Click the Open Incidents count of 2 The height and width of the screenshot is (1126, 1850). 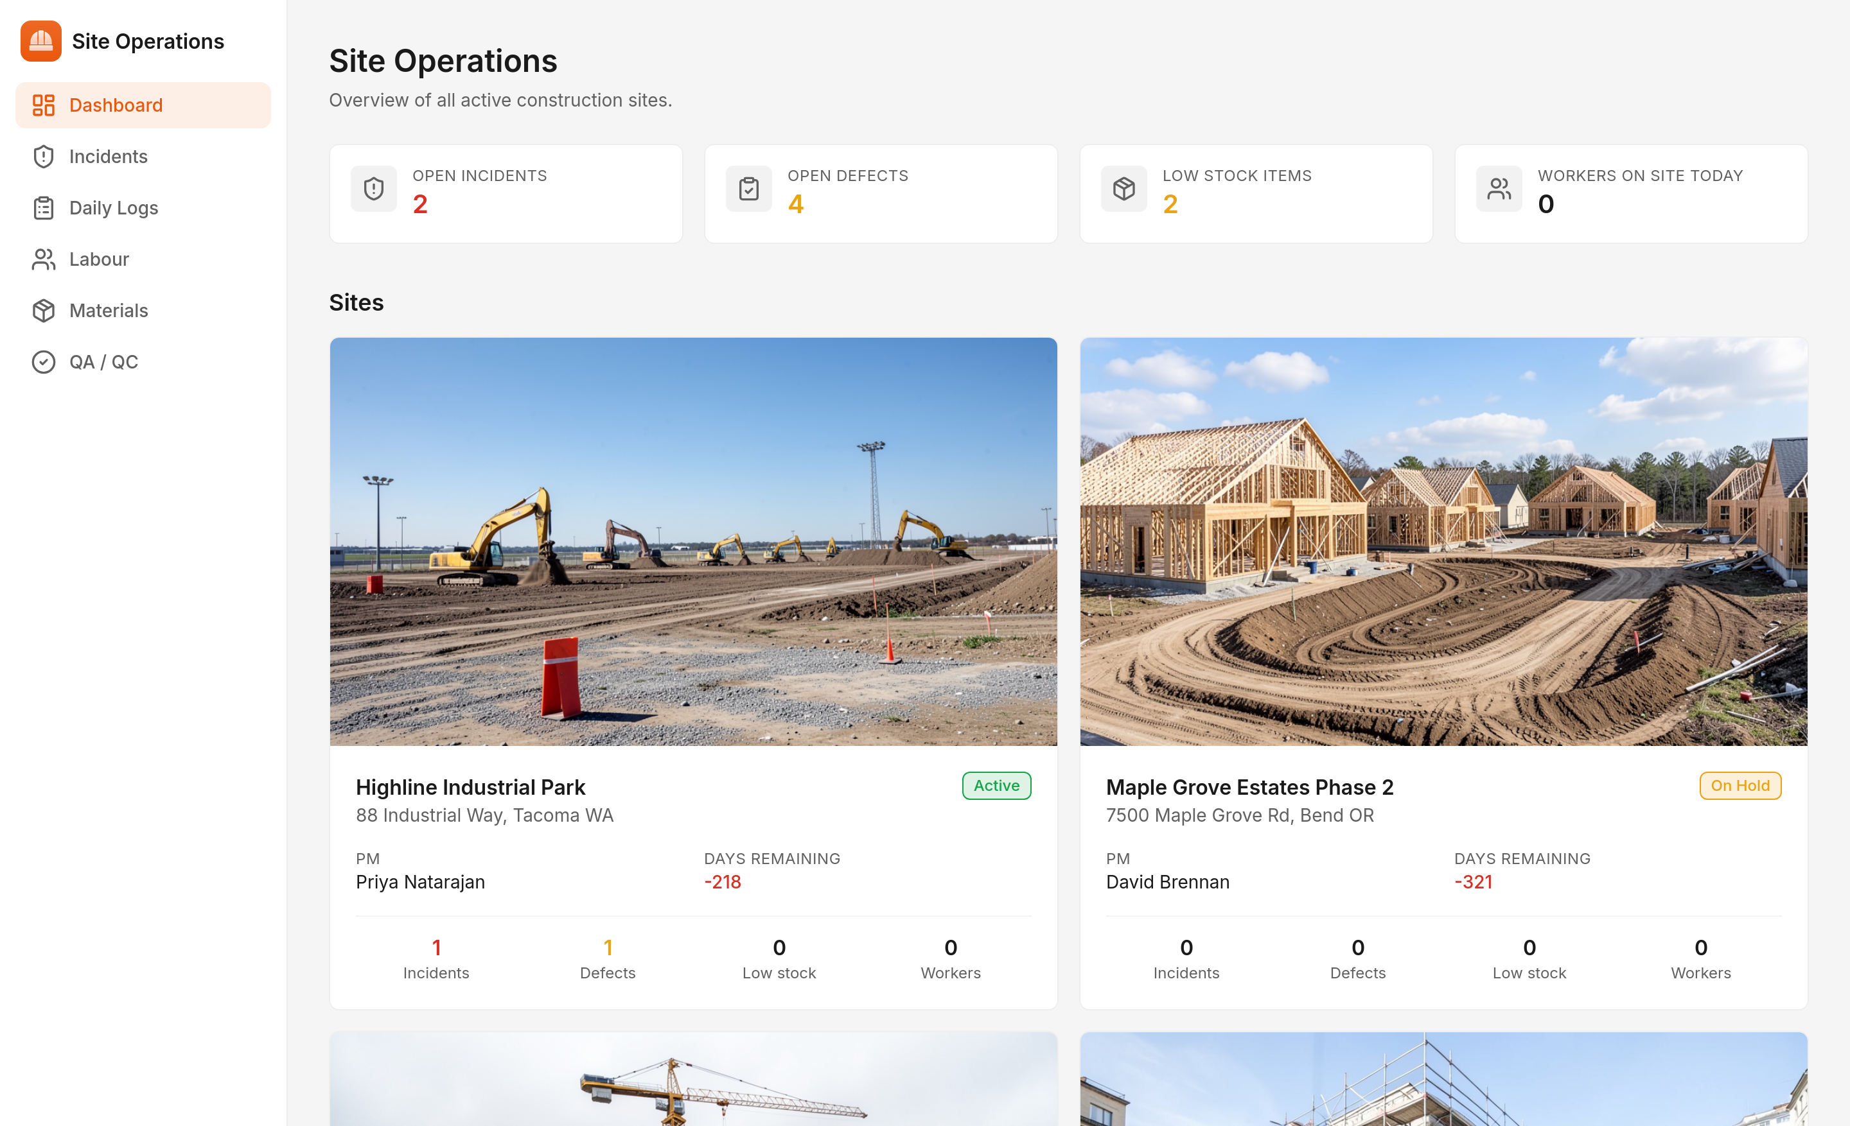click(419, 204)
